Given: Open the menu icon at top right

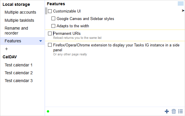Looking at the screenshot, I should [x=181, y=3].
